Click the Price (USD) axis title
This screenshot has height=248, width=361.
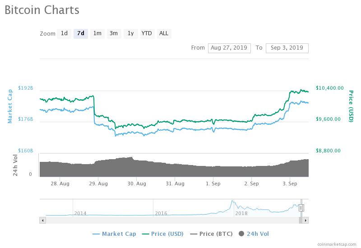pos(351,106)
